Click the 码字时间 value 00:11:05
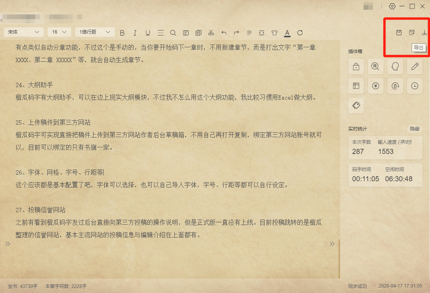430x293 pixels. coord(365,179)
